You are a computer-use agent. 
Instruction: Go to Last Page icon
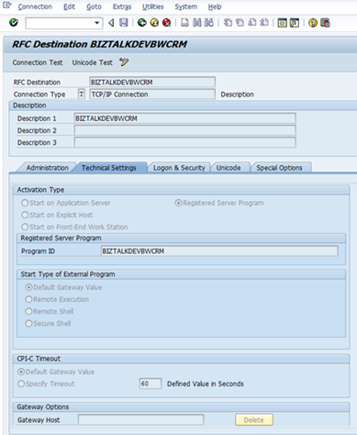tap(264, 23)
